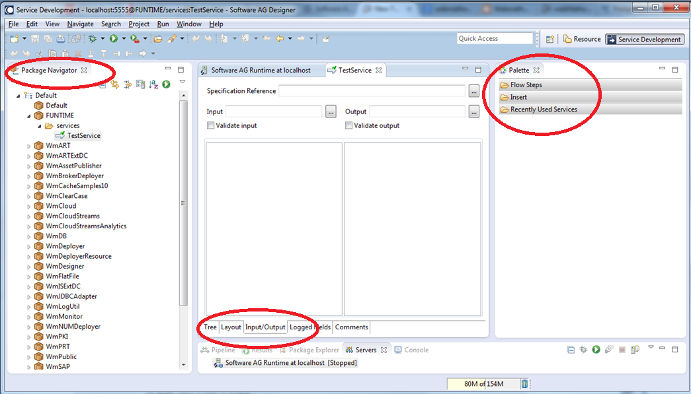This screenshot has height=394, width=691.
Task: Expand the WmPublic package
Action: [x=29, y=356]
